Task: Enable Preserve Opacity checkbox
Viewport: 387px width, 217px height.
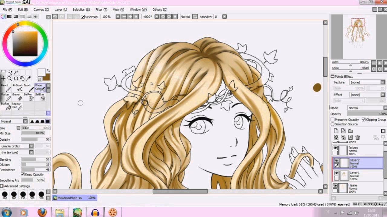Action: [333, 120]
